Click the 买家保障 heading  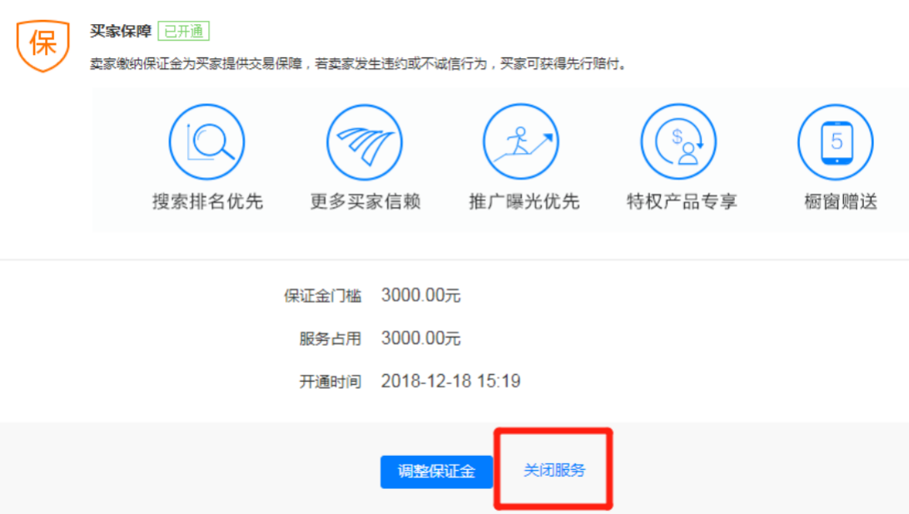121,31
